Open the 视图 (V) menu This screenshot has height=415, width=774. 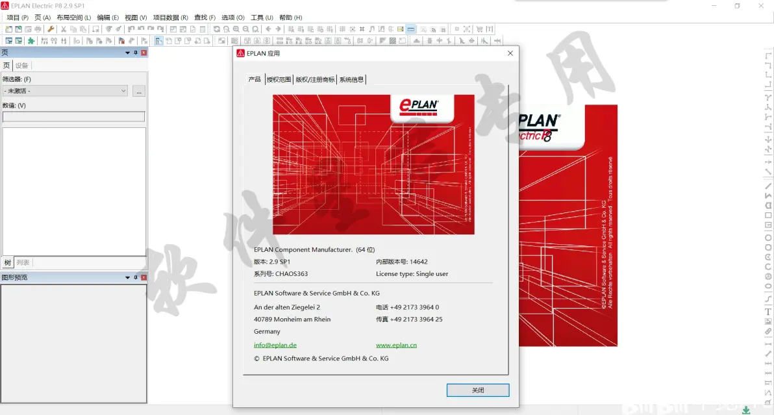click(136, 18)
